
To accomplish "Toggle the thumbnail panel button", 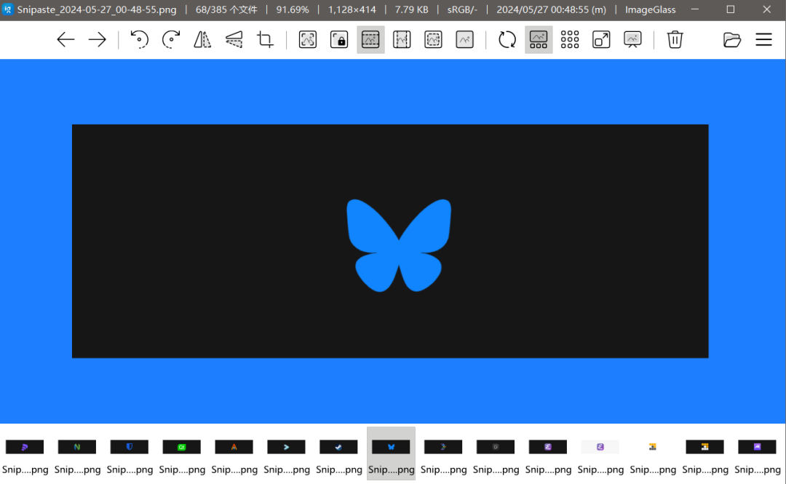I will (539, 39).
